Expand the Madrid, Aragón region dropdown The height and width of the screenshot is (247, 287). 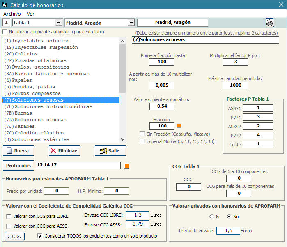(x=131, y=23)
